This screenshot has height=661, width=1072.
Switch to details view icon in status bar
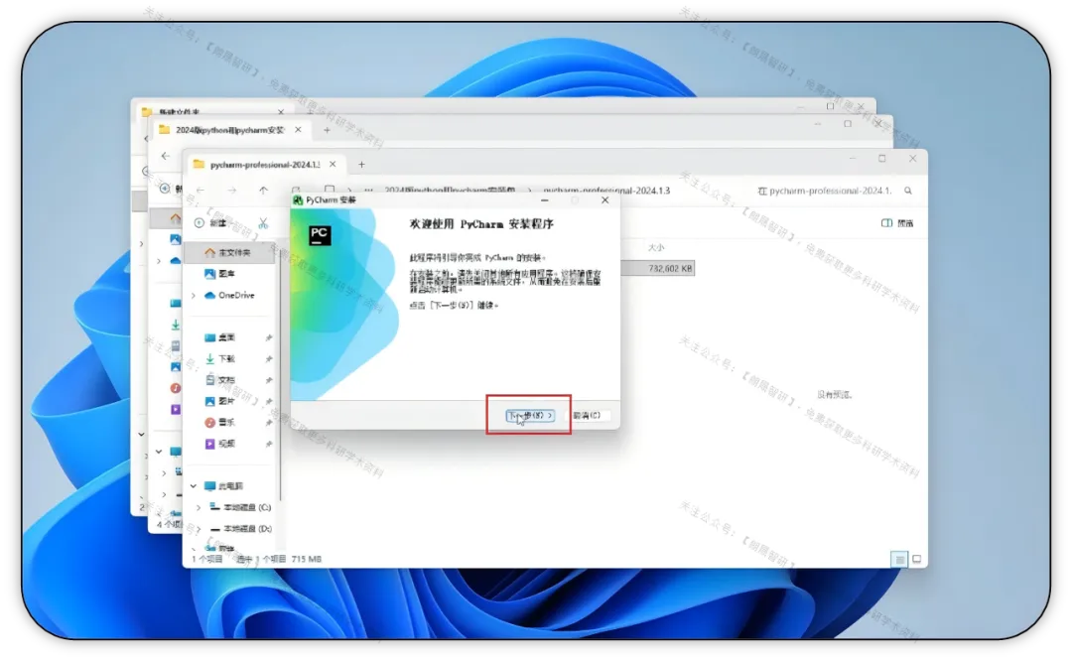point(899,559)
